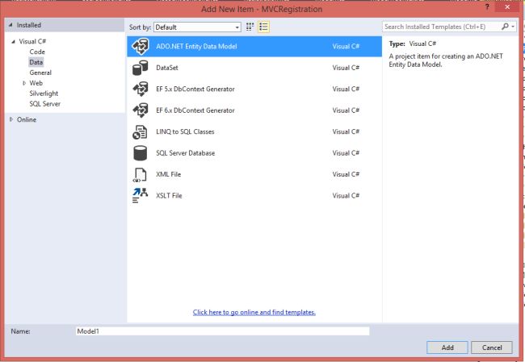525x362 pixels.
Task: Select the General category
Action: (40, 73)
